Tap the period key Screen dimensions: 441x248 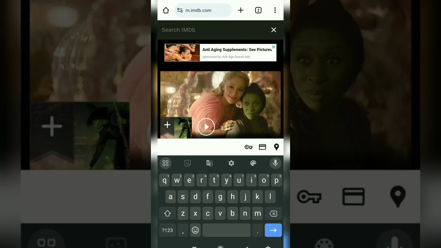(x=258, y=230)
